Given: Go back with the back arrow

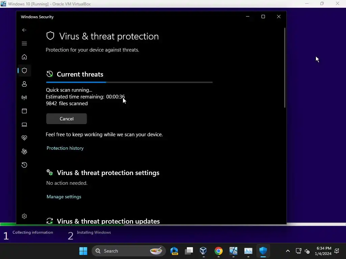Looking at the screenshot, I should pyautogui.click(x=24, y=30).
